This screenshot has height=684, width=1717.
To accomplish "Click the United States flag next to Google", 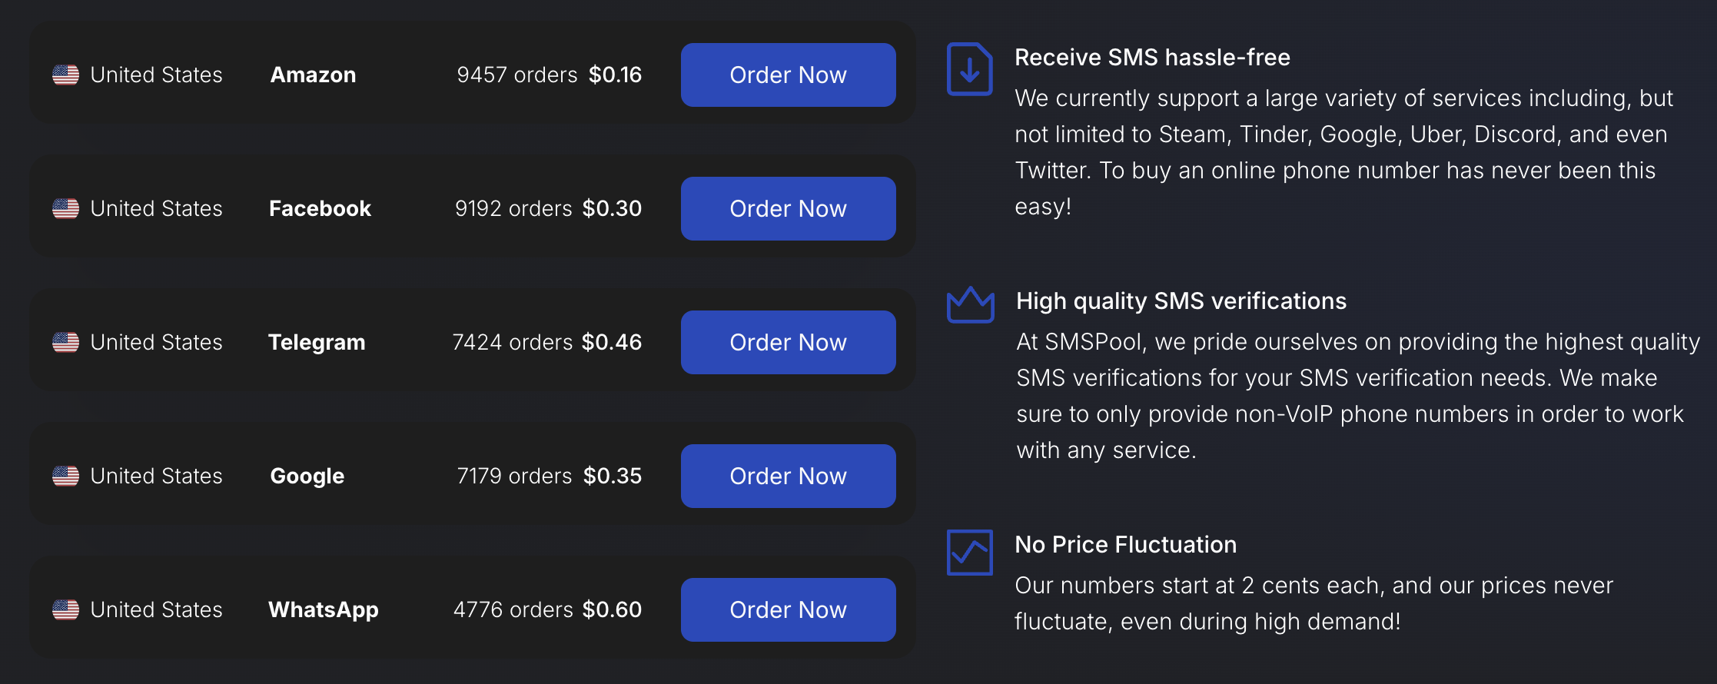I will (x=65, y=476).
